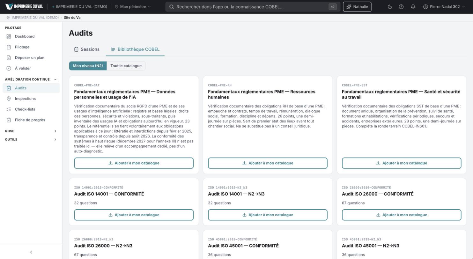Click the Audit ISO 45001 — CONFORMITÉ title
Viewport: 473px width, 259px height.
tap(243, 246)
